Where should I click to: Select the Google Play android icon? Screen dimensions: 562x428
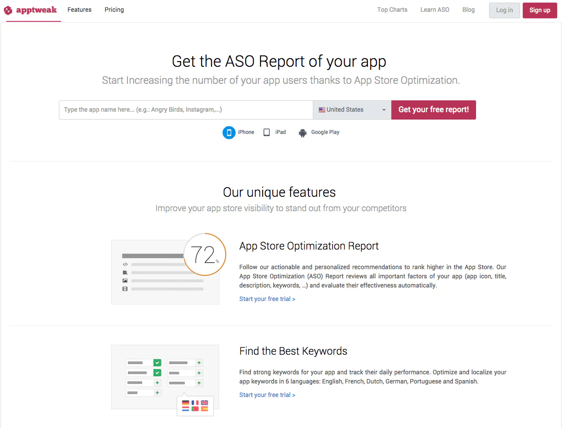(x=302, y=133)
